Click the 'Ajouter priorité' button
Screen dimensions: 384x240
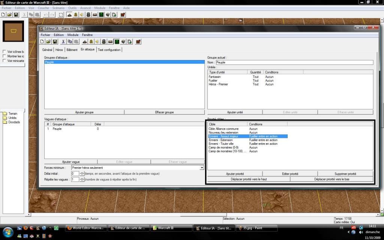tap(235, 174)
